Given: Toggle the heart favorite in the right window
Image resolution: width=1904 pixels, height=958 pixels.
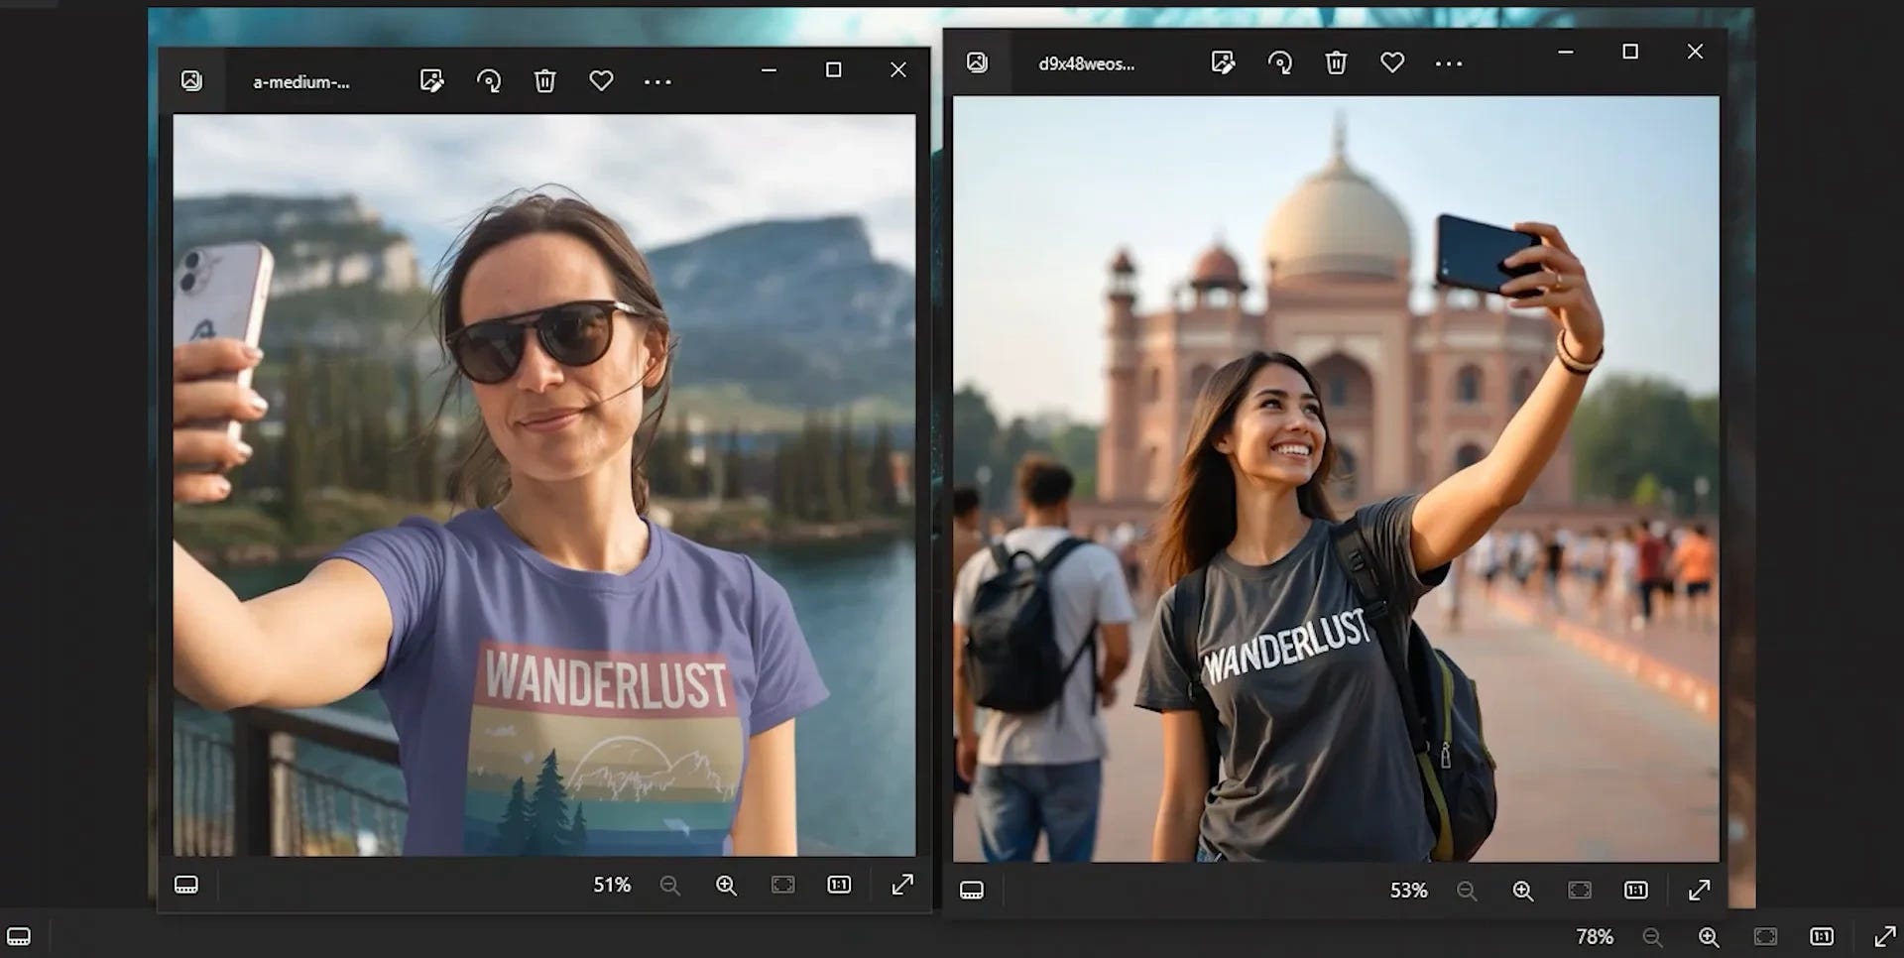Looking at the screenshot, I should (1392, 62).
